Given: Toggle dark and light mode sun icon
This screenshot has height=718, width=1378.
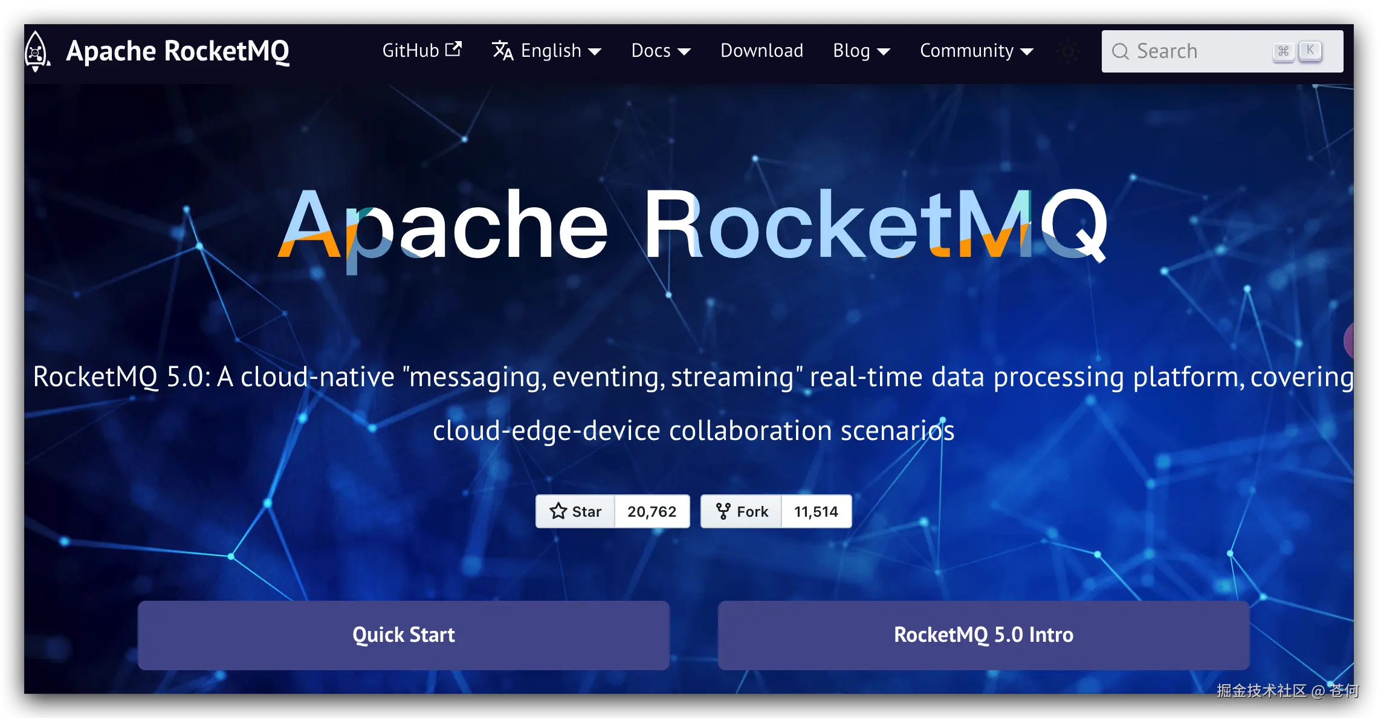Looking at the screenshot, I should (1068, 51).
